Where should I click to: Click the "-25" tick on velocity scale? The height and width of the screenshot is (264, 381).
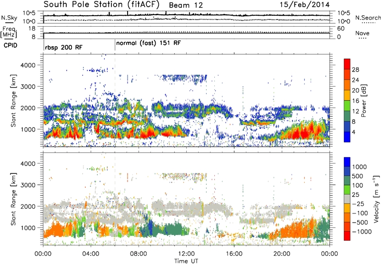(x=358, y=203)
